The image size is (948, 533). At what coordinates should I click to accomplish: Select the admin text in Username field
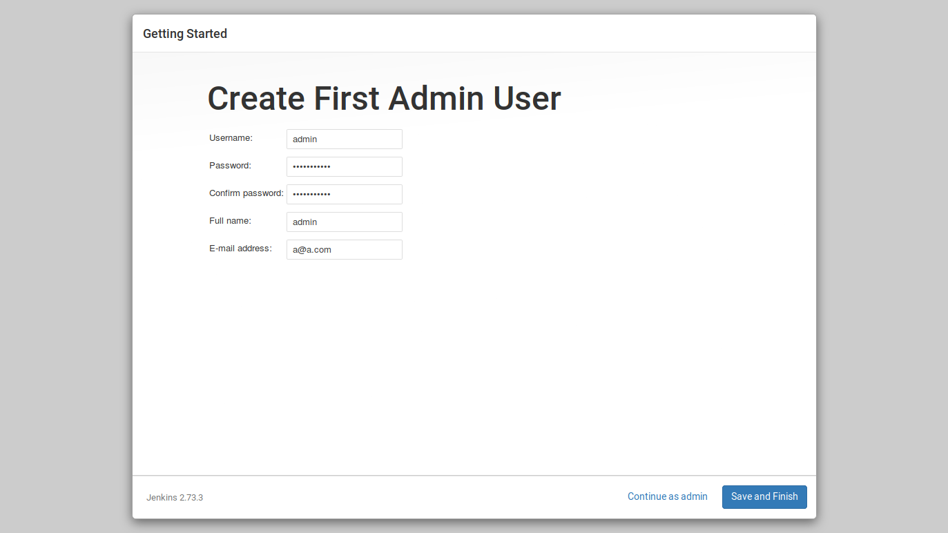coord(304,139)
